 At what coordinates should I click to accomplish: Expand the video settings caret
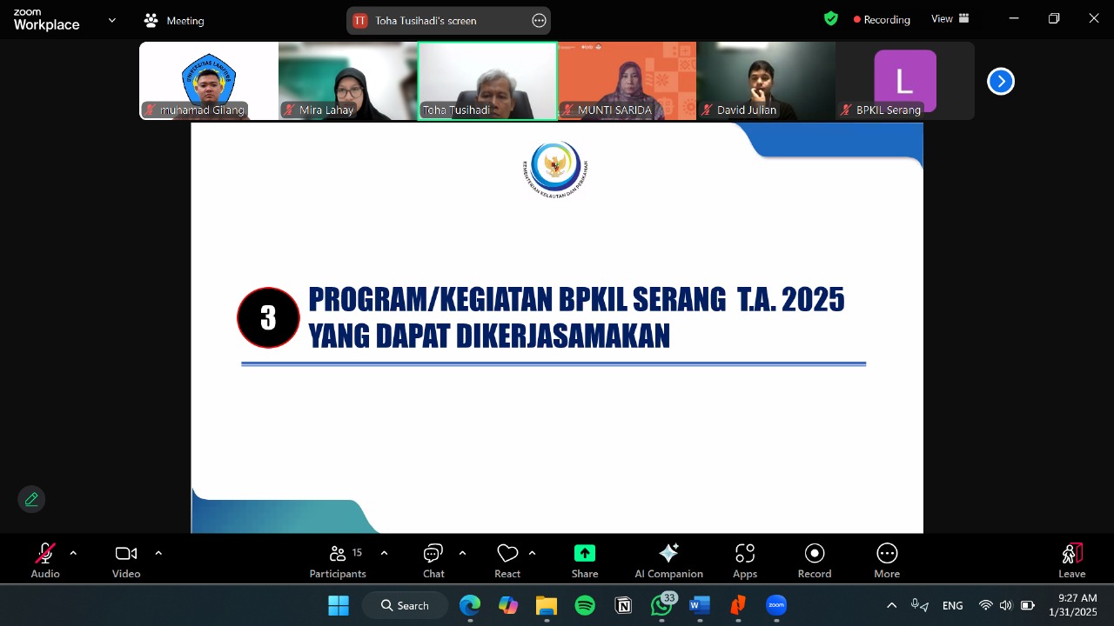[x=158, y=553]
